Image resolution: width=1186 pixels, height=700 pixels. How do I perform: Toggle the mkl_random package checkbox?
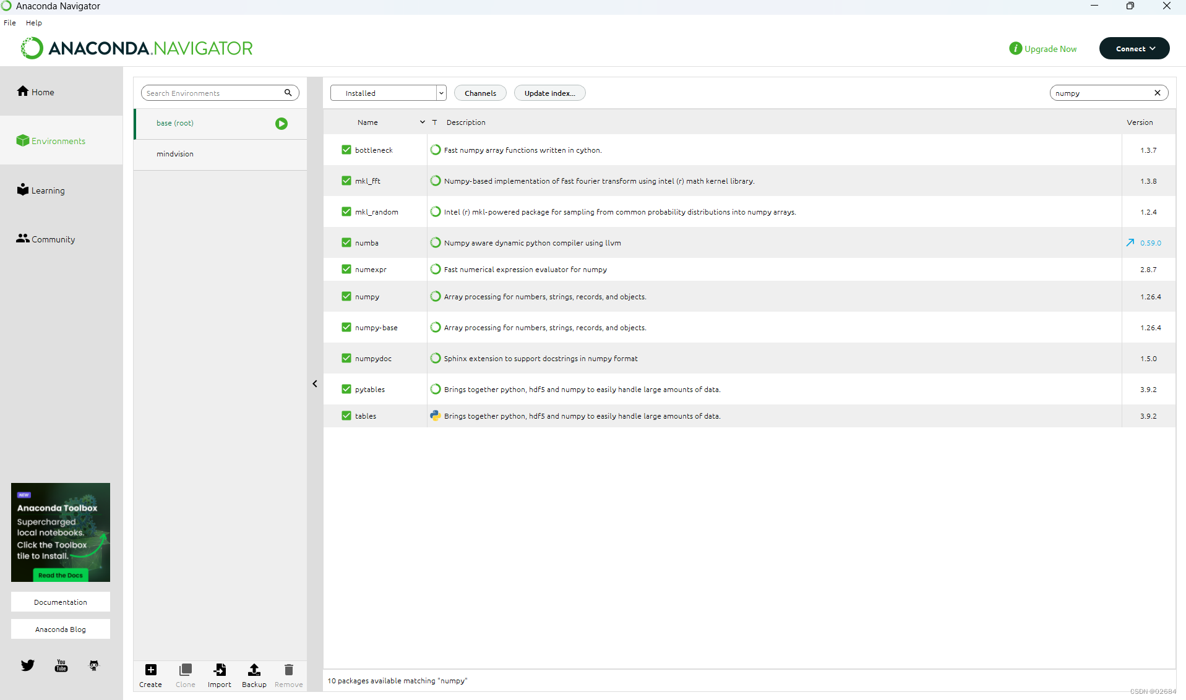click(x=346, y=211)
